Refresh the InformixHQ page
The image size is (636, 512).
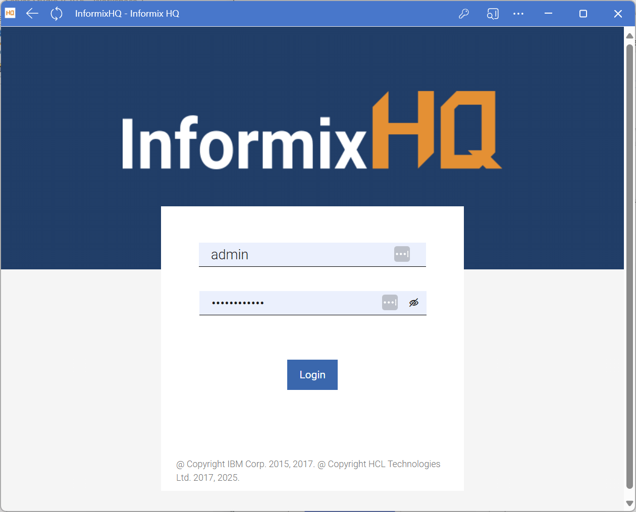[x=57, y=14]
